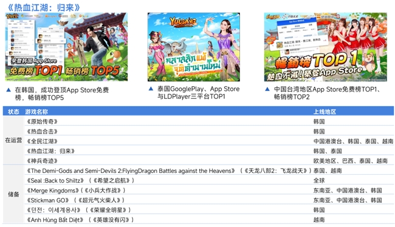Select the 在运营 status cell
This screenshot has width=395, height=227.
click(13, 140)
